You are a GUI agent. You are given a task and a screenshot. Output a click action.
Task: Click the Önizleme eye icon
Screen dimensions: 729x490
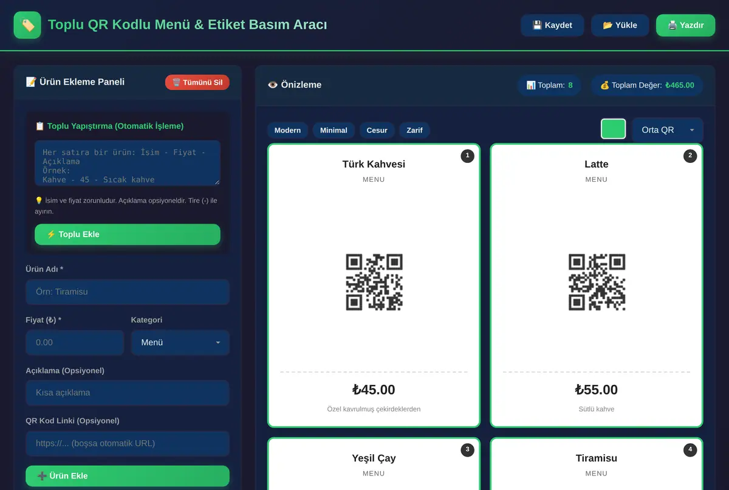tap(273, 85)
